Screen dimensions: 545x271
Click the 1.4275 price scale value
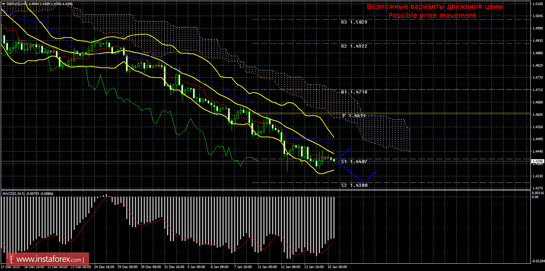tap(537, 188)
